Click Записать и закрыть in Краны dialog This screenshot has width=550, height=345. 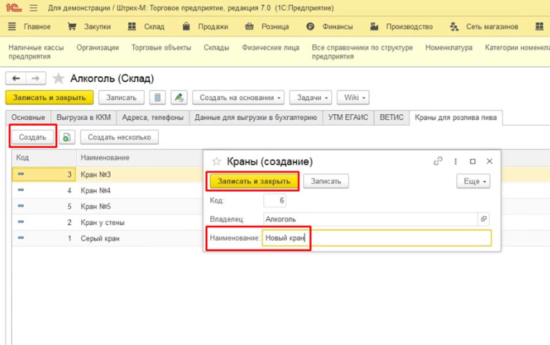[x=254, y=181]
